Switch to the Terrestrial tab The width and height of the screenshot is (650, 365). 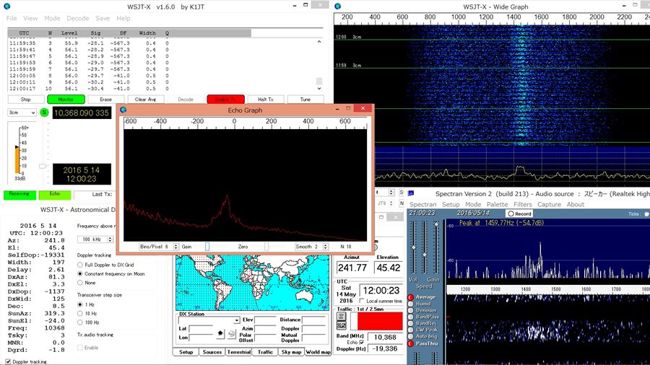coord(239,352)
